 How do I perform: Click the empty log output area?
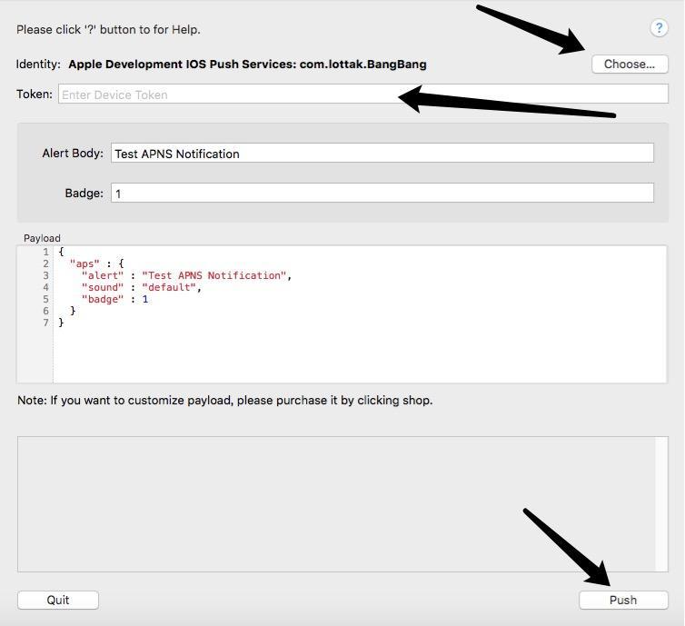pos(336,504)
